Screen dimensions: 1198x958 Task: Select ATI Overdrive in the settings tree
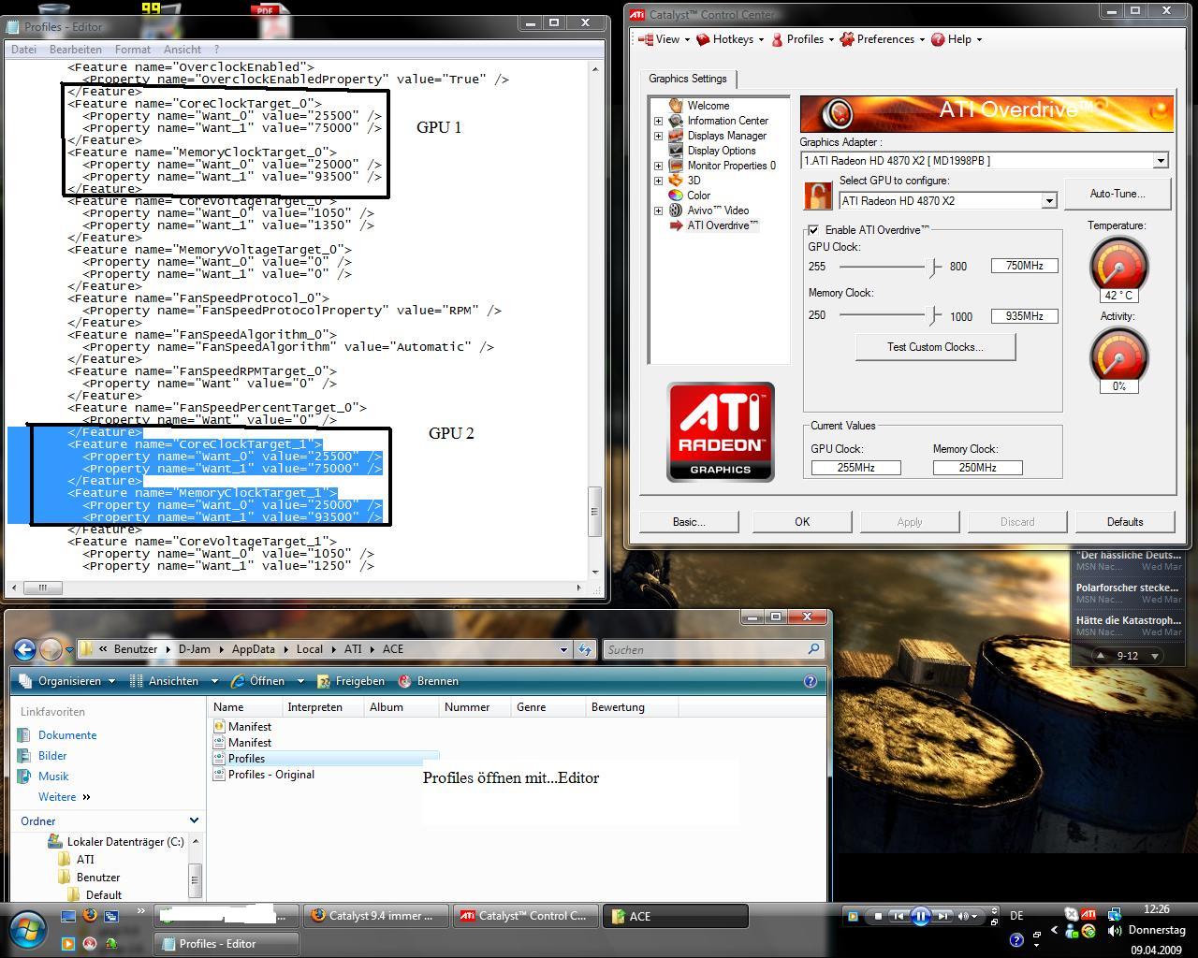723,225
